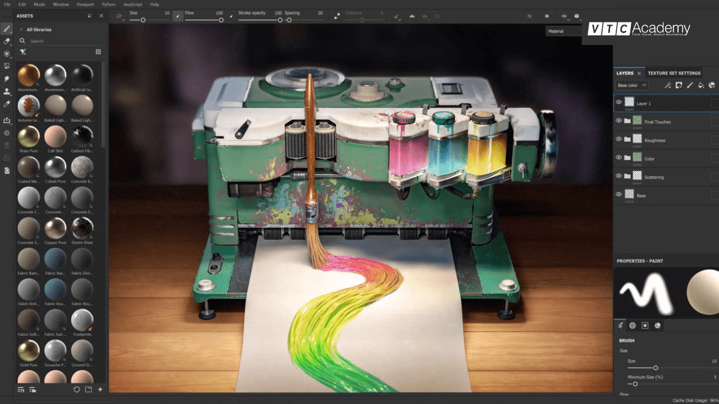Toggle visibility of the Scattering layer

tap(618, 176)
